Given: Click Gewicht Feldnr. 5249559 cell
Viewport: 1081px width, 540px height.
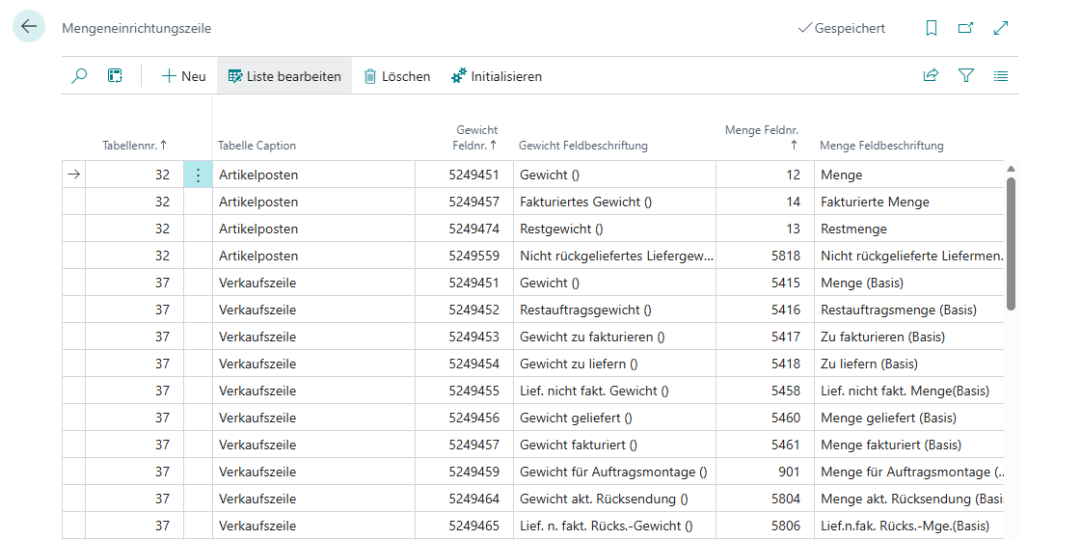Looking at the screenshot, I should click(464, 256).
